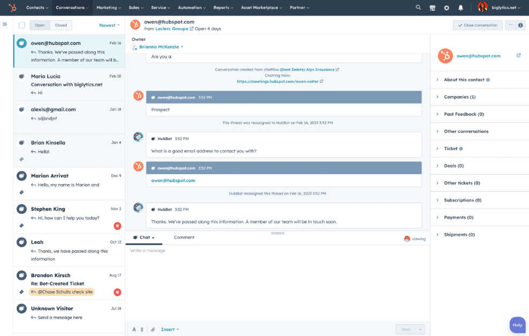Viewport: 529px width, 336px height.
Task: Open the Marketing menu
Action: [109, 7]
